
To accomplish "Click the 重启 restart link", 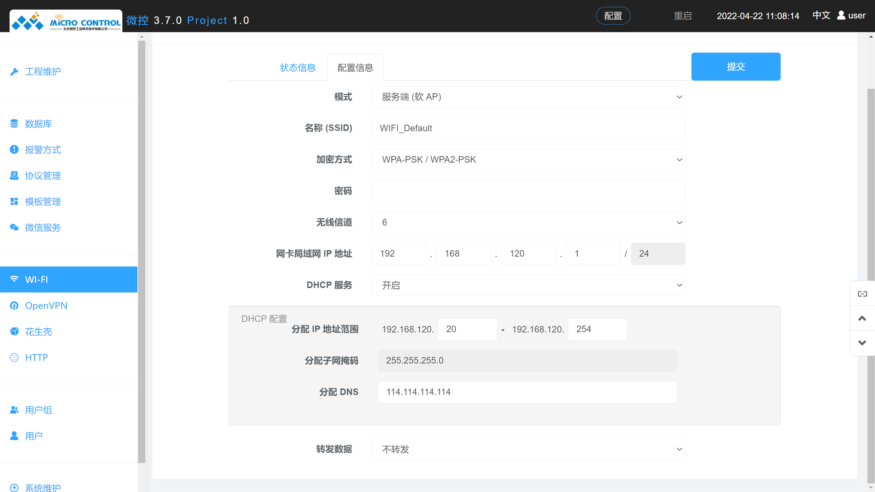I will click(683, 16).
